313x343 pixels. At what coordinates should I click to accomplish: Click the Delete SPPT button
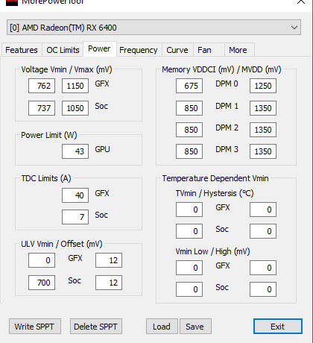click(x=96, y=327)
